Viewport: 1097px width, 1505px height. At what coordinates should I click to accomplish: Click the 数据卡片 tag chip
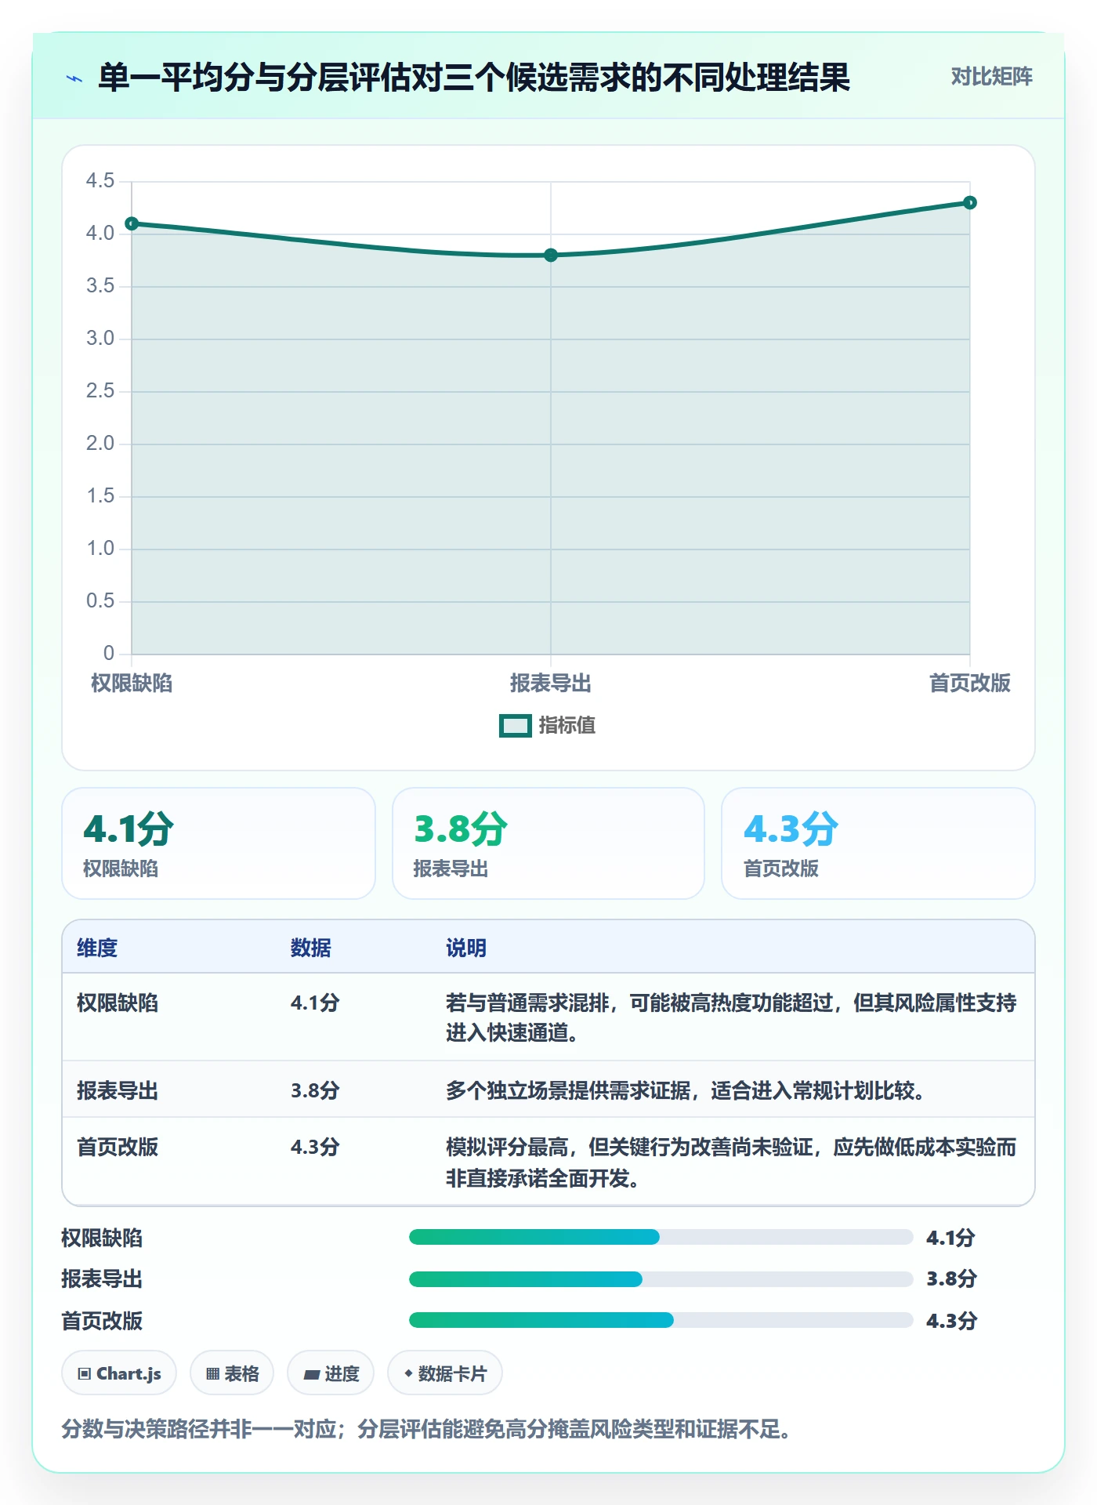[445, 1373]
